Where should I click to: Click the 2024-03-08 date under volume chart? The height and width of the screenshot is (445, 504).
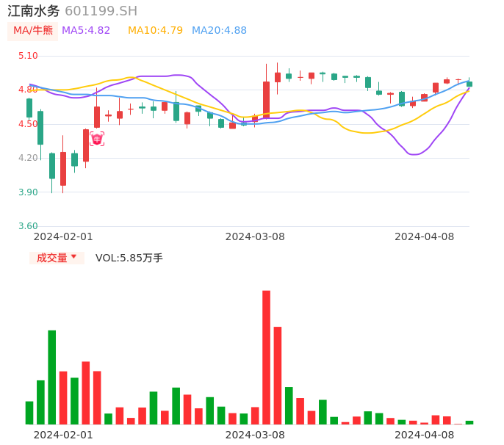[x=255, y=435]
